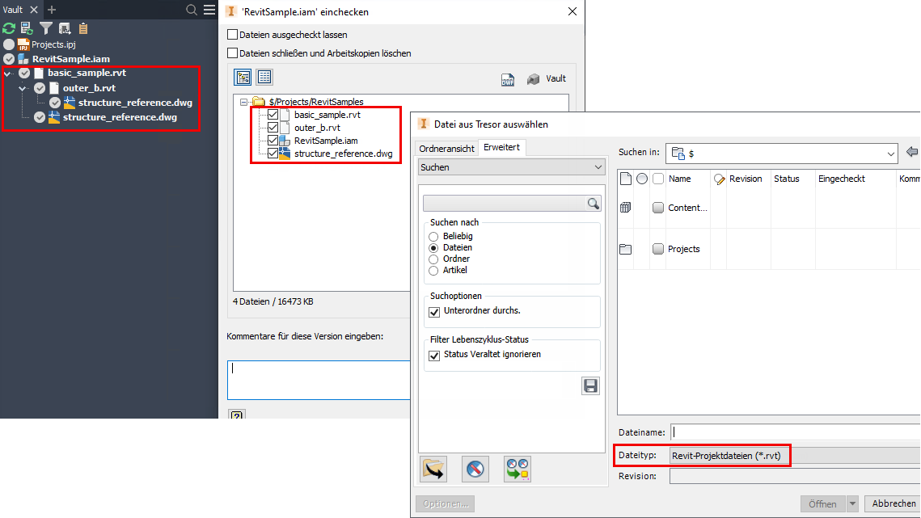Open the hamburger menu in Vault panel
Image resolution: width=921 pixels, height=518 pixels.
click(x=209, y=10)
